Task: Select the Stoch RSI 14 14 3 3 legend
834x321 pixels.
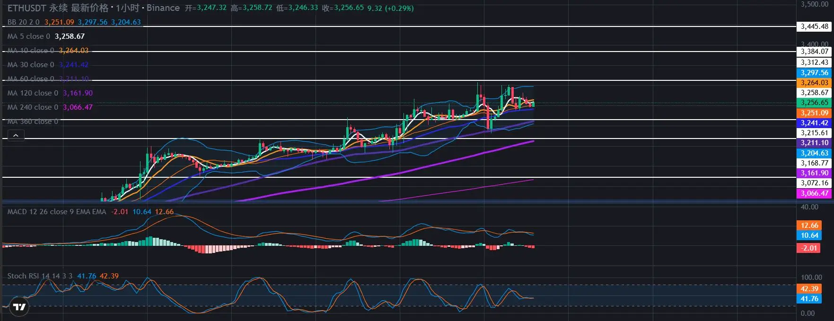Action: [x=40, y=276]
